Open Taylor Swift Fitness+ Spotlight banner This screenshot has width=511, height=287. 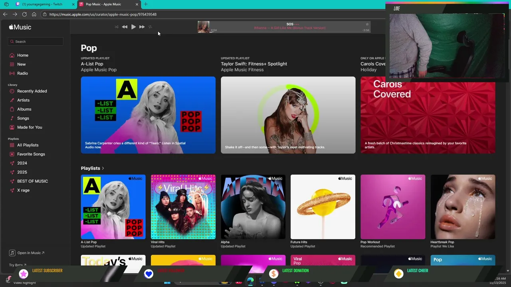pos(288,115)
